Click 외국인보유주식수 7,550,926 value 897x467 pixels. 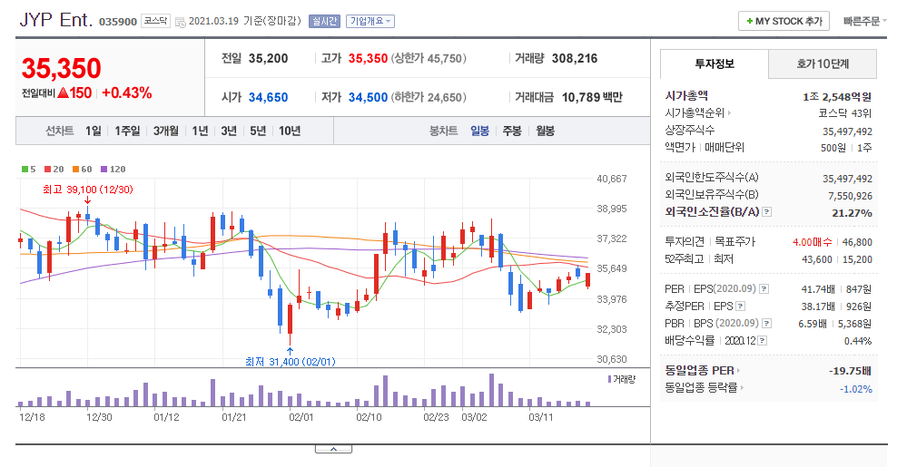point(850,196)
